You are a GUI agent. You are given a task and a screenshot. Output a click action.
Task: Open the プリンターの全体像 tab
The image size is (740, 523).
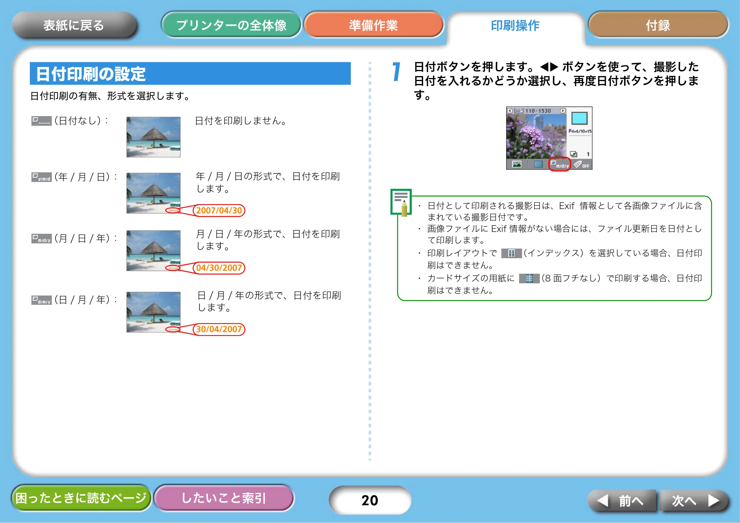click(x=231, y=25)
